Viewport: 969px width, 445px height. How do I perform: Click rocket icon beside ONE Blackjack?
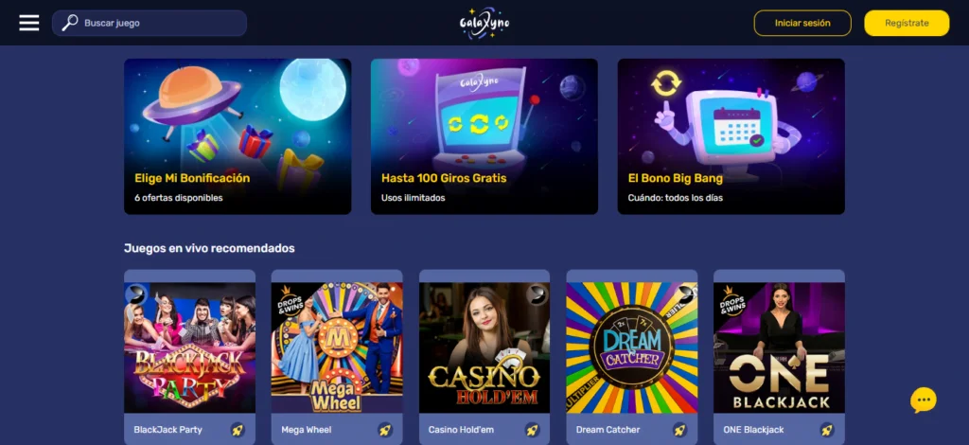coord(827,430)
